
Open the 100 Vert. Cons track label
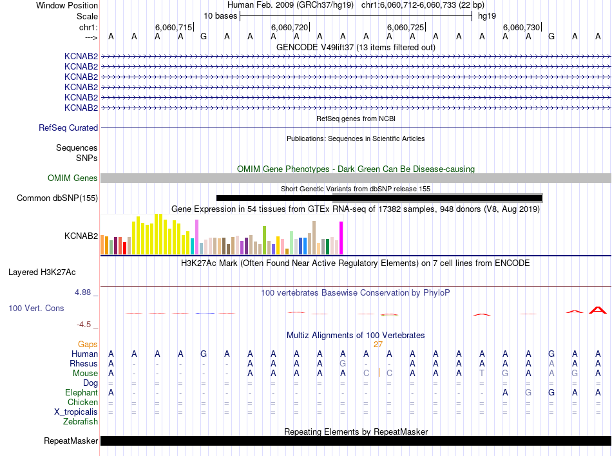tap(36, 309)
